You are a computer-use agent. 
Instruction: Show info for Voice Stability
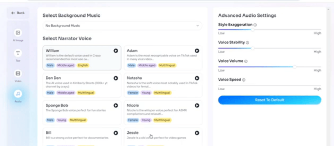(248, 43)
